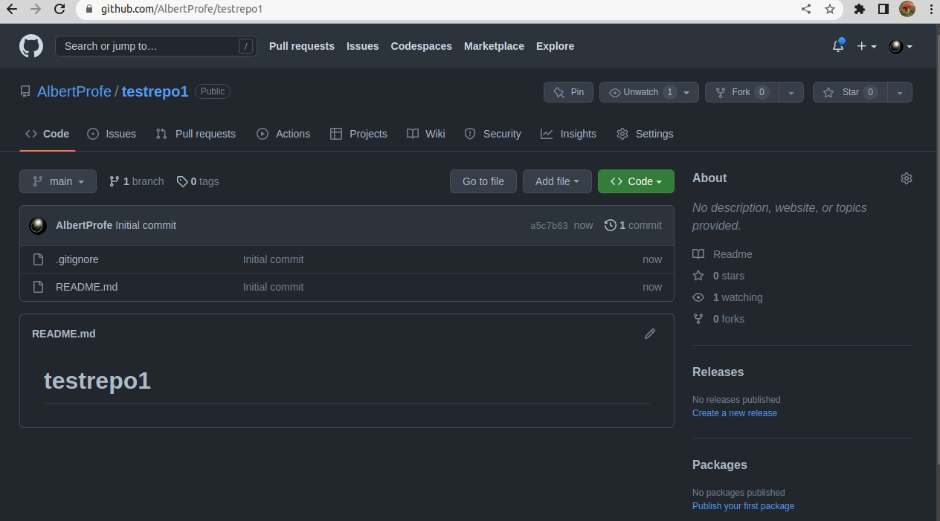This screenshot has height=521, width=940.
Task: Click the README.md file icon
Action: pyautogui.click(x=39, y=287)
